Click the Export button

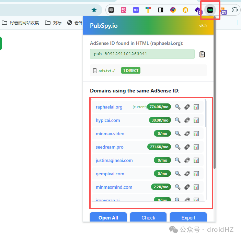click(188, 217)
